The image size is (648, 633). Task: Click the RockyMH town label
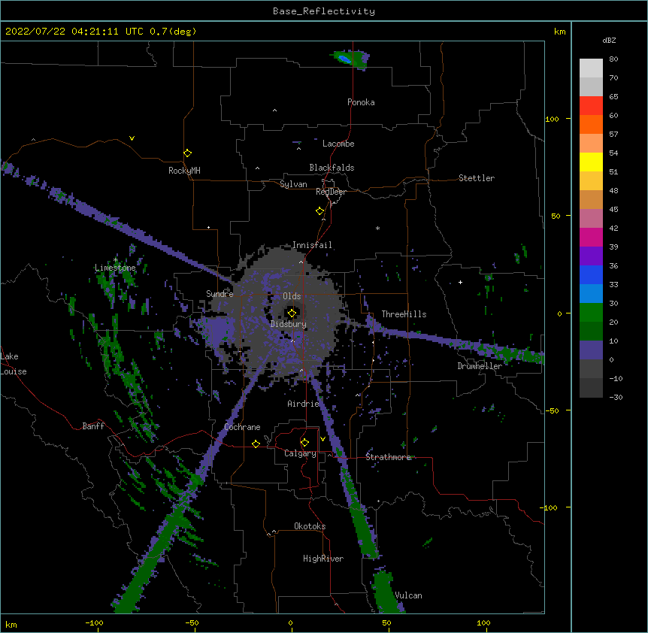tap(184, 171)
